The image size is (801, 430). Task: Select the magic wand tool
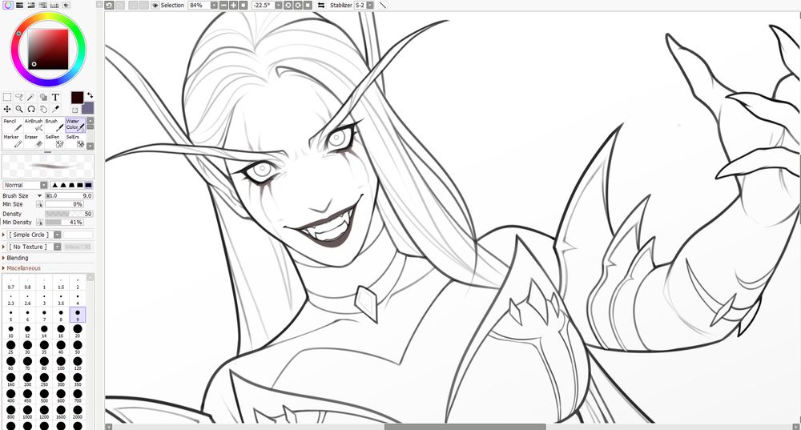point(31,97)
